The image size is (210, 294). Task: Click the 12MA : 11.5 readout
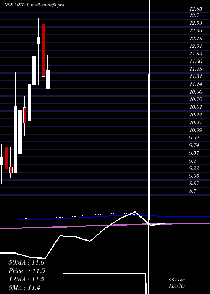click(x=26, y=279)
